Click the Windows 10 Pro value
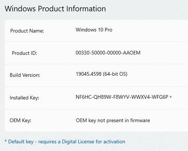 point(94,30)
